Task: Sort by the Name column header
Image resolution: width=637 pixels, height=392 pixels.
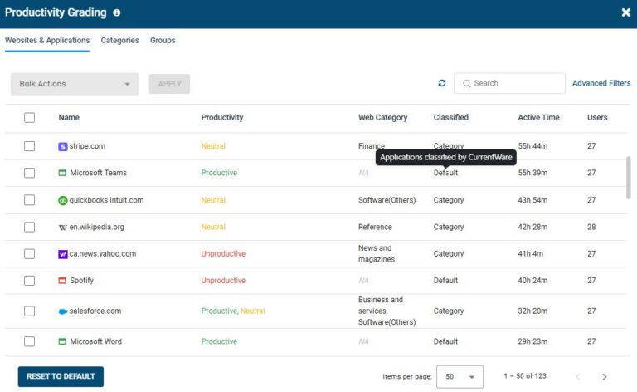Action: click(x=69, y=118)
